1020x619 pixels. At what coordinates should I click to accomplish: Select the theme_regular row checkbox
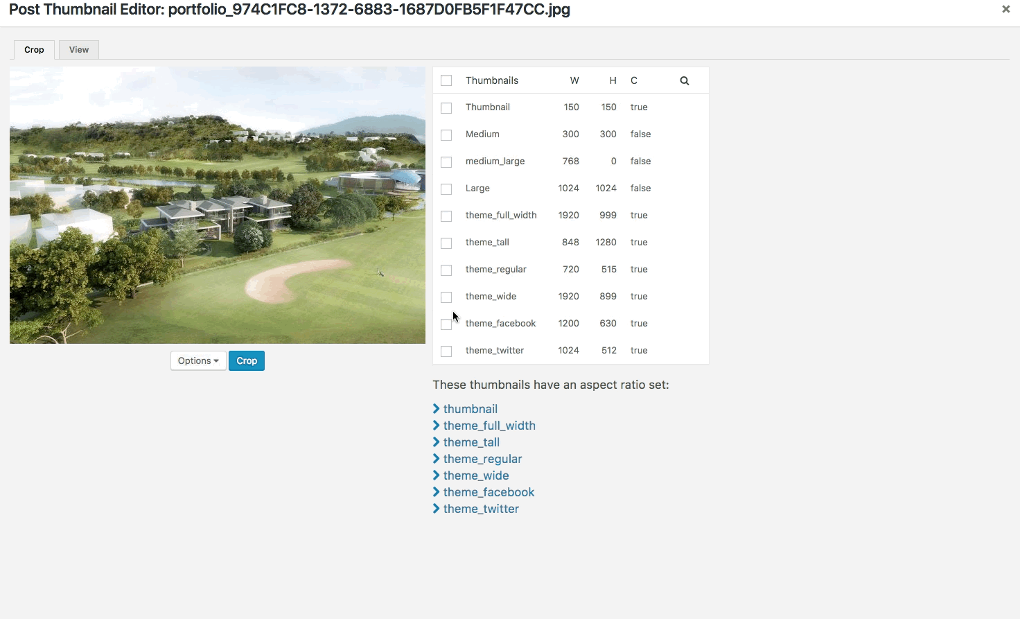tap(446, 270)
